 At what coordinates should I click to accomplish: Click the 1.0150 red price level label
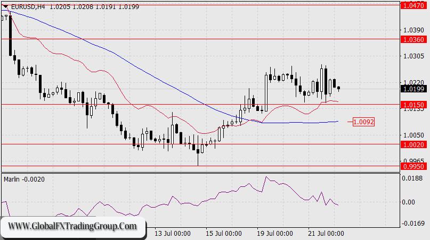tap(414, 105)
